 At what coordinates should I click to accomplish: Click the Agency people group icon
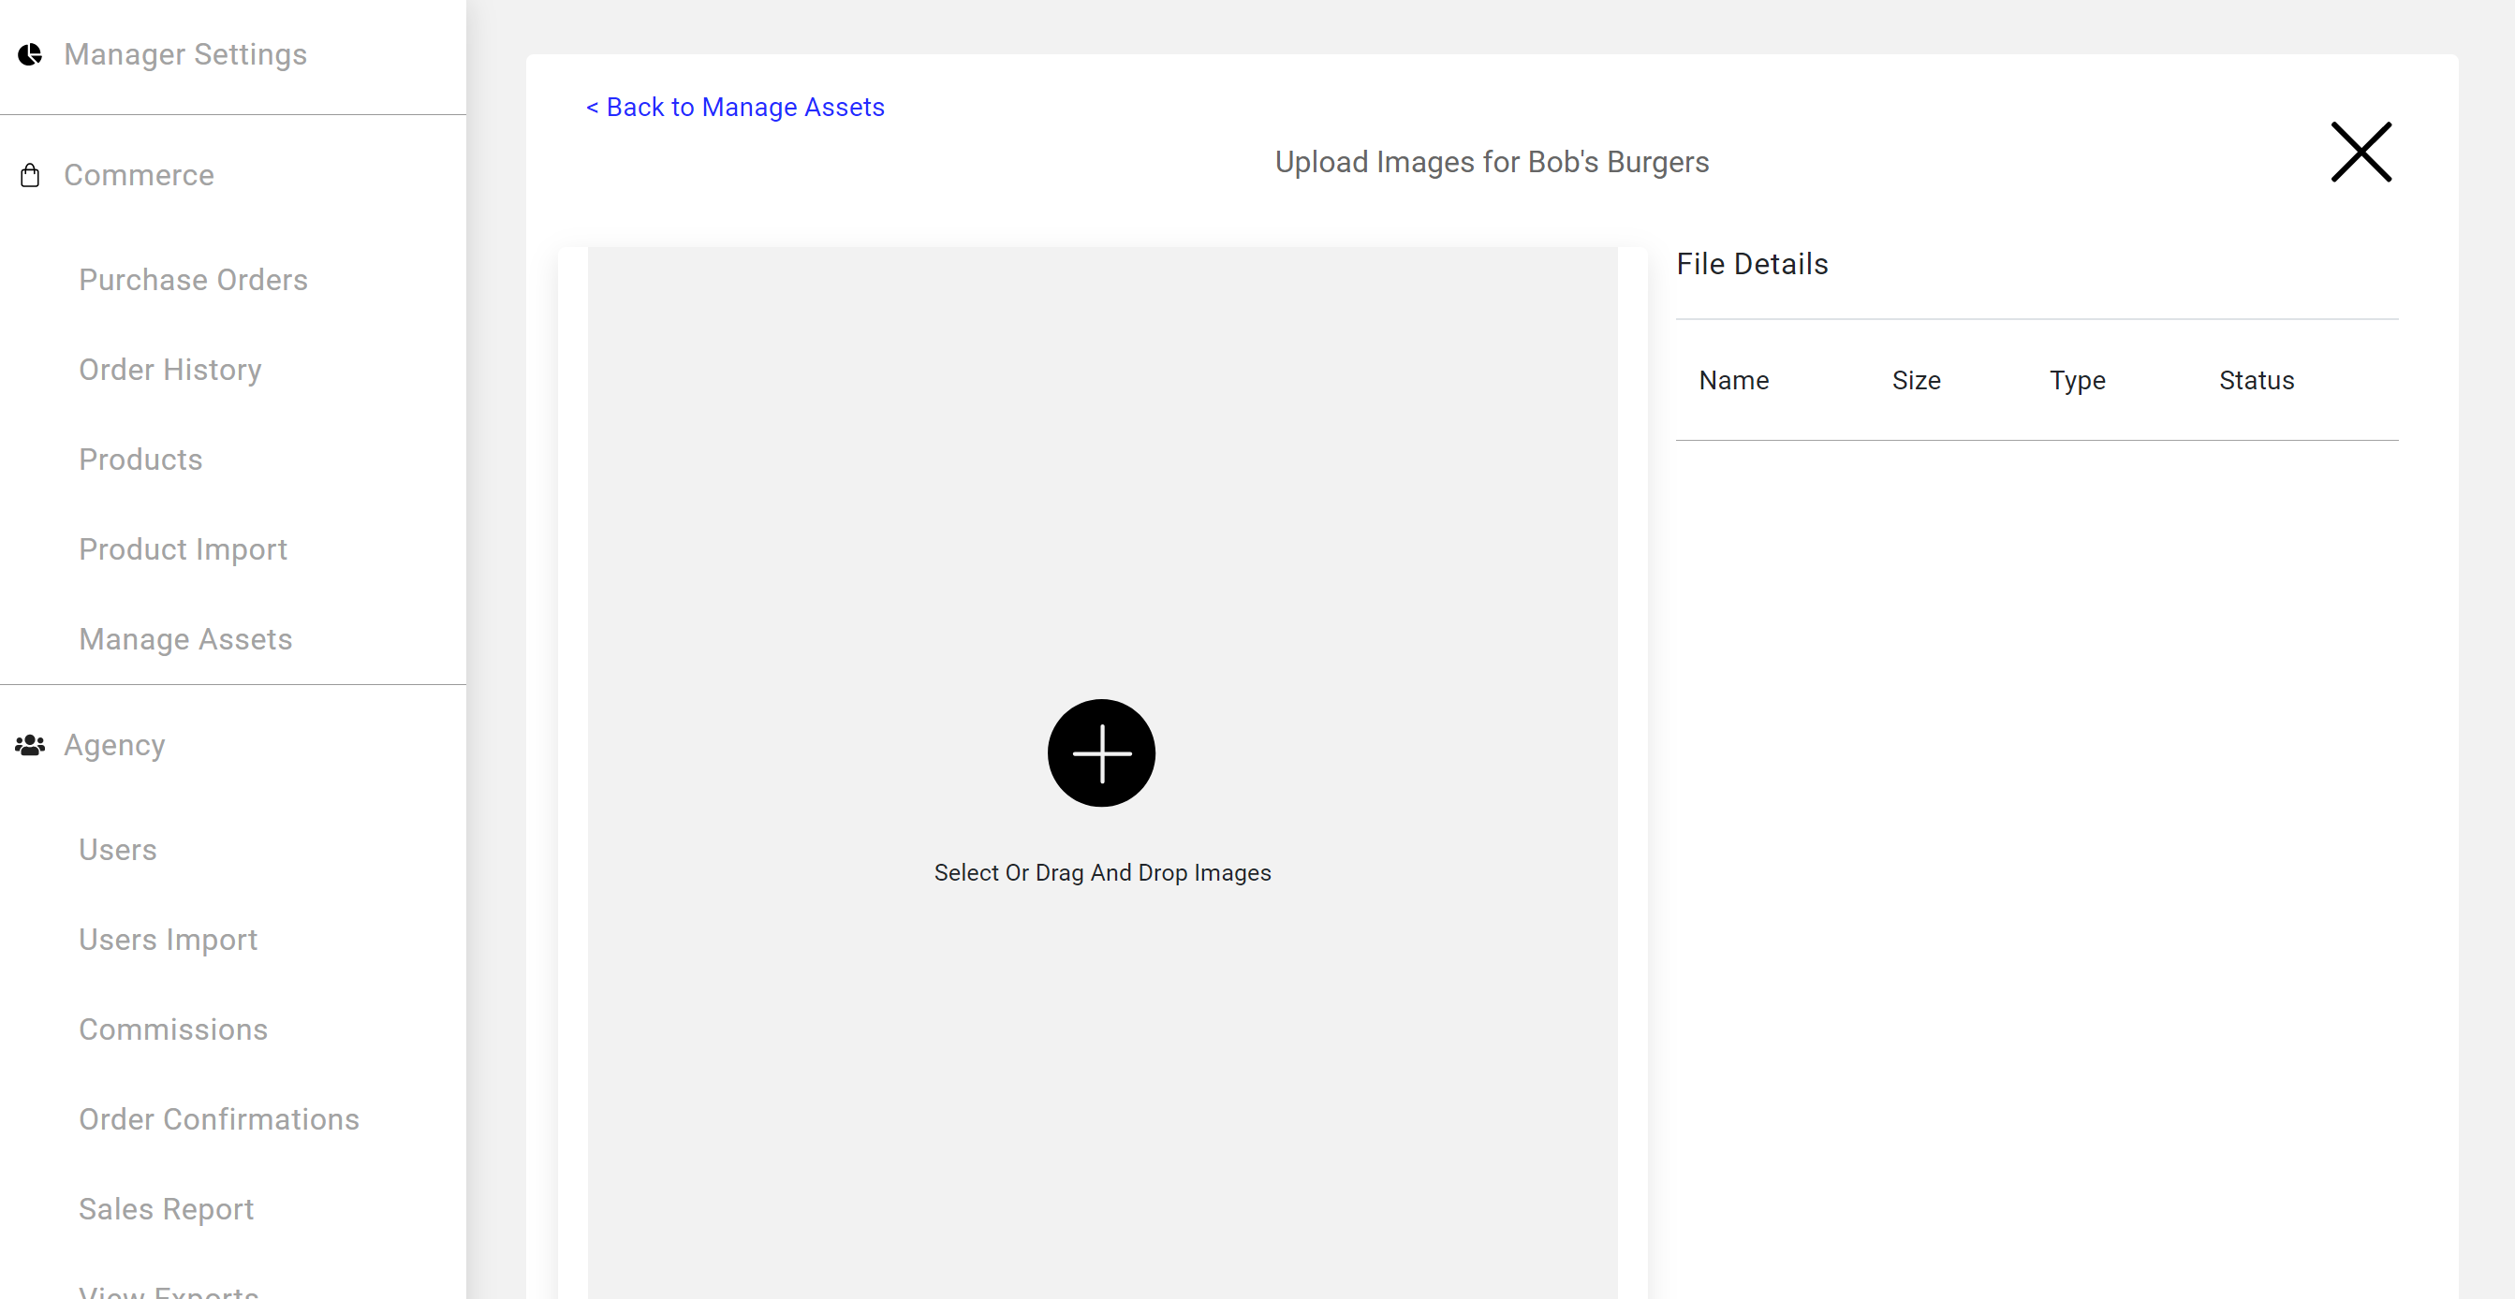click(30, 746)
